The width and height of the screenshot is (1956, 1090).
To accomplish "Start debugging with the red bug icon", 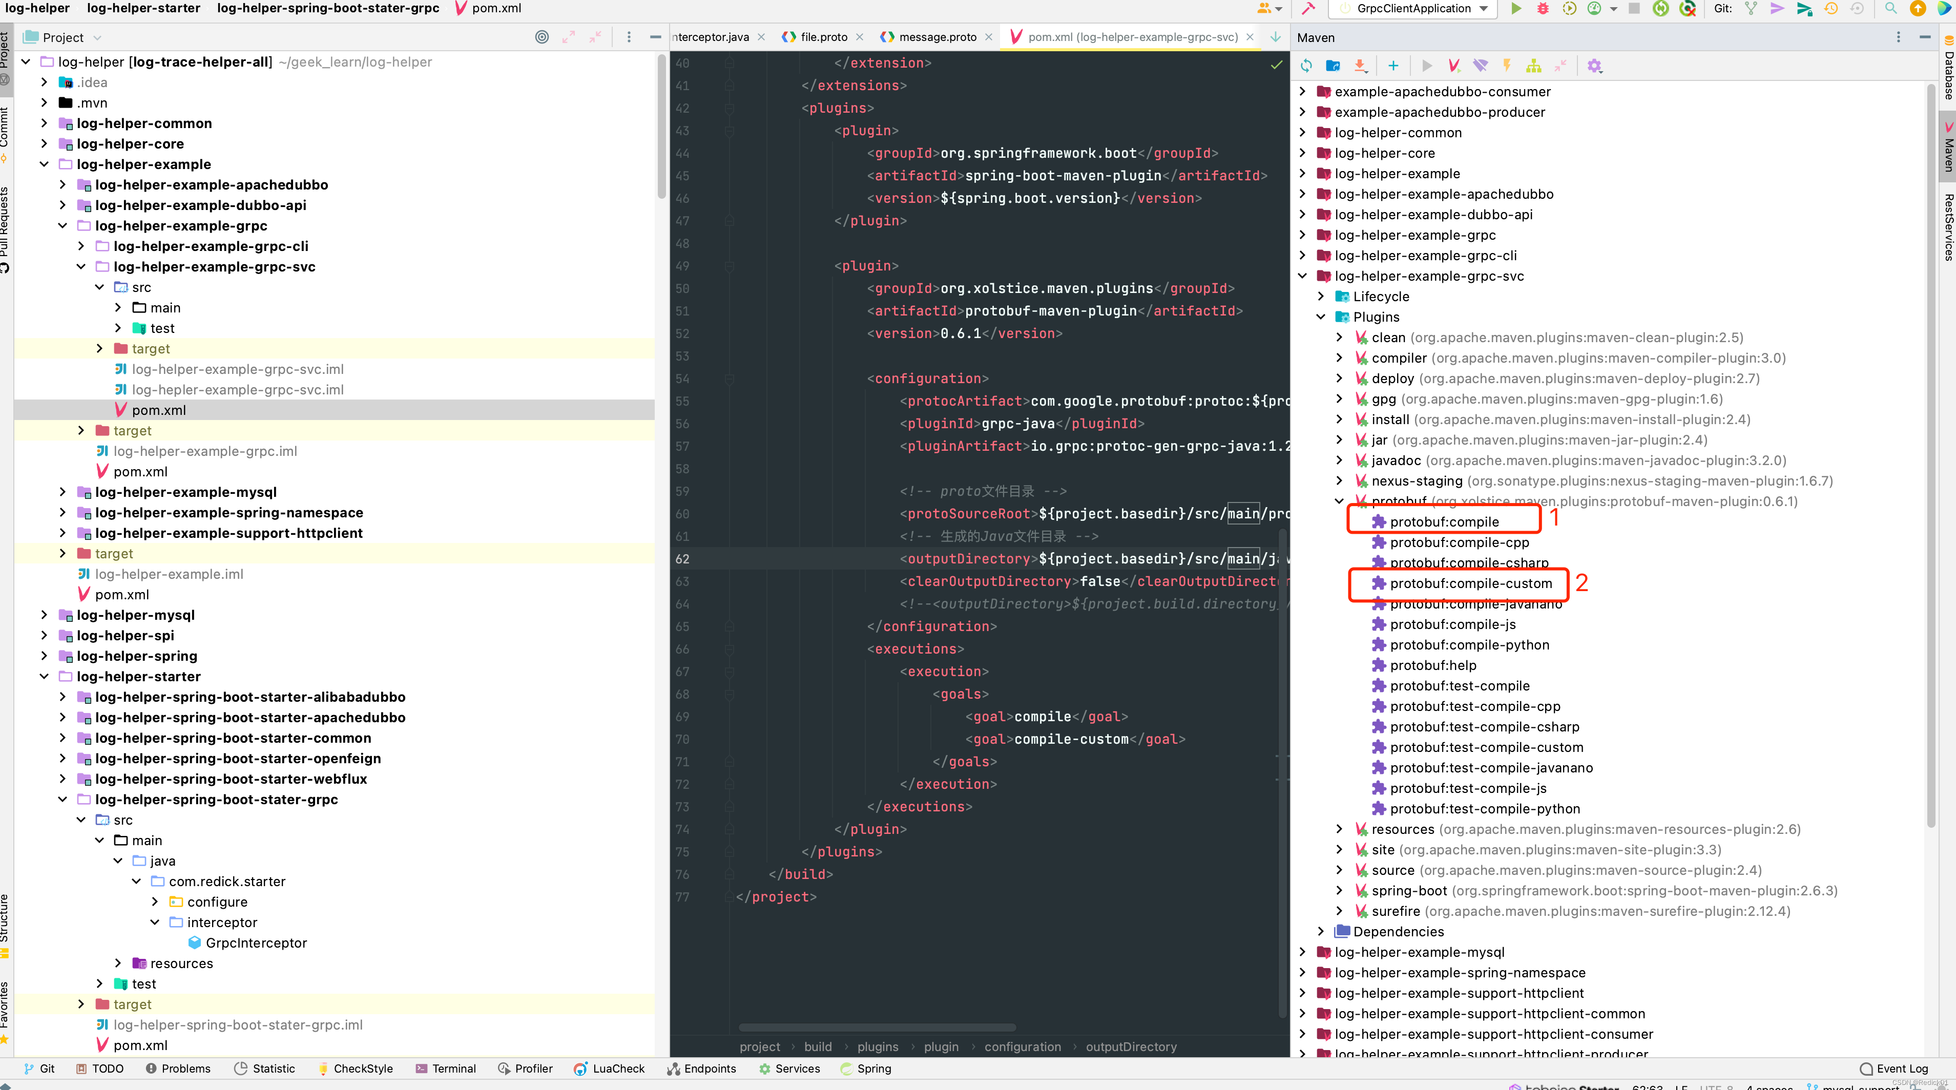I will [x=1543, y=8].
